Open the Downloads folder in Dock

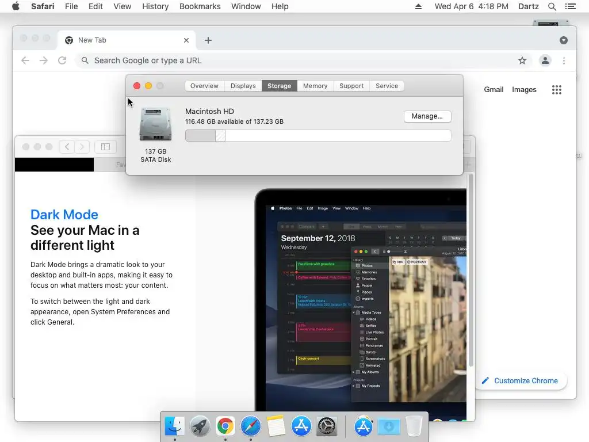click(389, 426)
